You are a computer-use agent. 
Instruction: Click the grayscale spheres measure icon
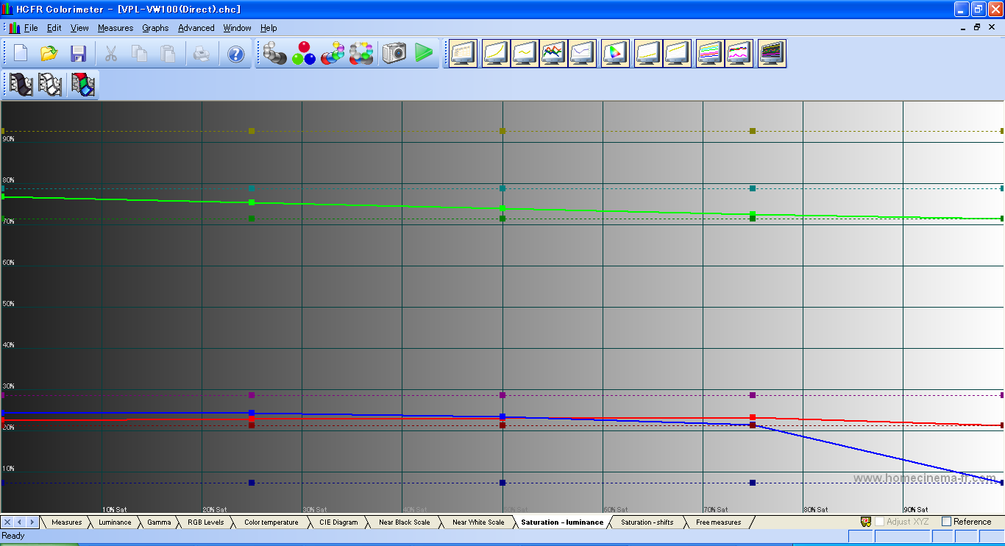point(275,54)
